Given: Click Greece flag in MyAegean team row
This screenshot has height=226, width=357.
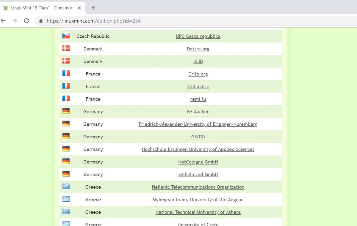Looking at the screenshot, I should [66, 199].
